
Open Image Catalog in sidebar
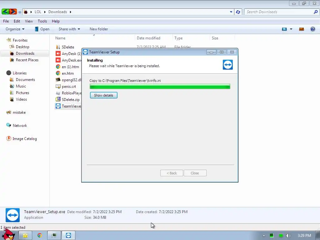[24, 138]
